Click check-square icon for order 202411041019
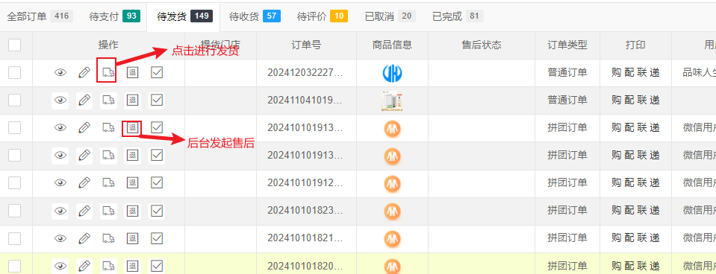The height and width of the screenshot is (274, 716). 157,101
